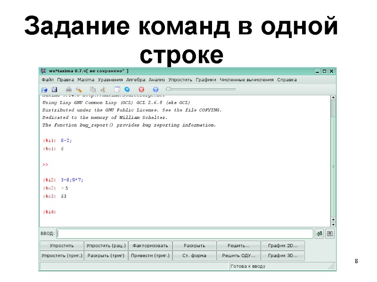Open configuration via wrench icon

tap(79, 89)
